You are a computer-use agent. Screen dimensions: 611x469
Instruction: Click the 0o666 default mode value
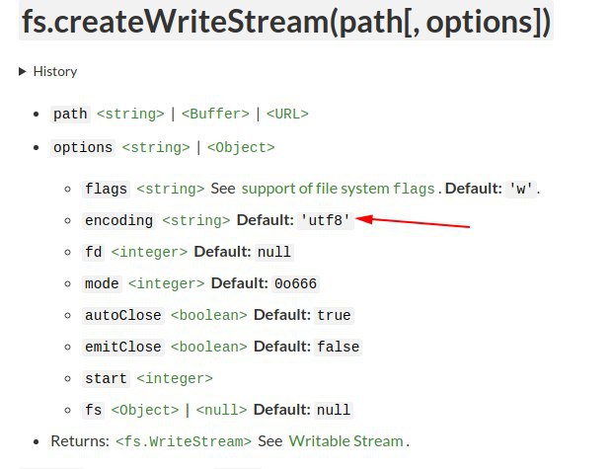point(295,283)
